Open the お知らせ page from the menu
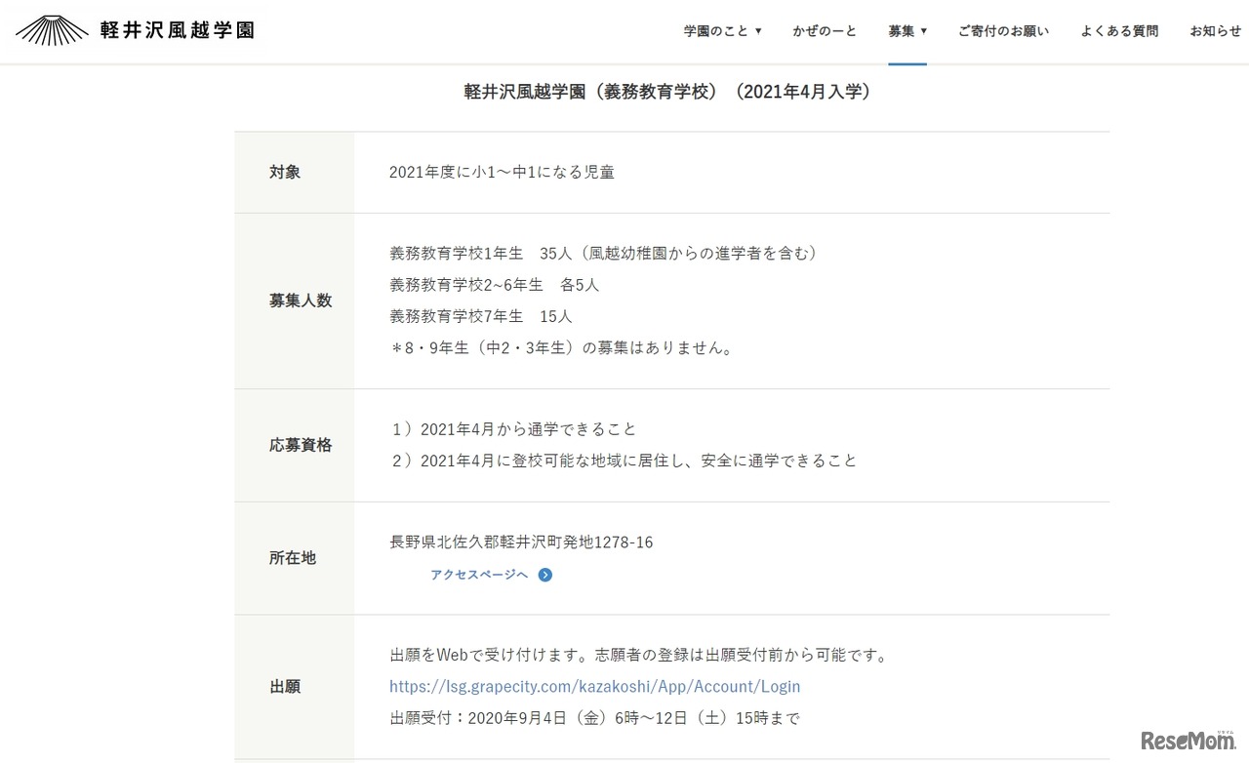This screenshot has height=763, width=1249. tap(1214, 30)
